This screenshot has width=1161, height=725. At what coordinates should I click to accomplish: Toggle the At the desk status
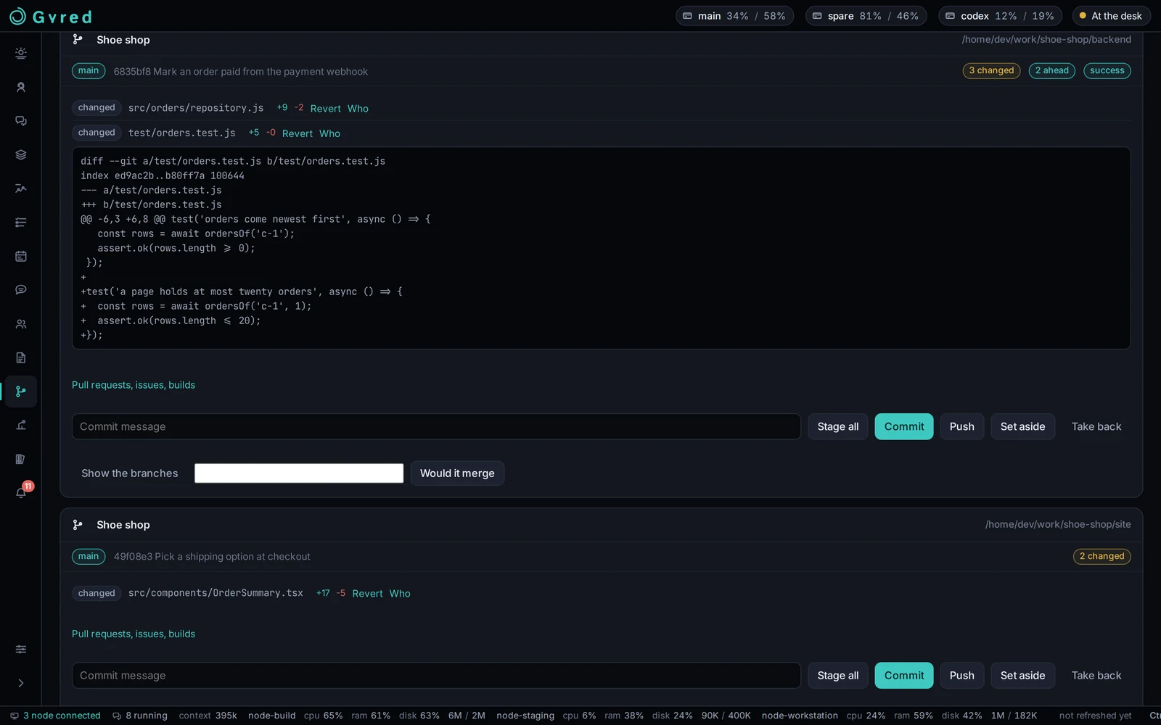(1111, 16)
